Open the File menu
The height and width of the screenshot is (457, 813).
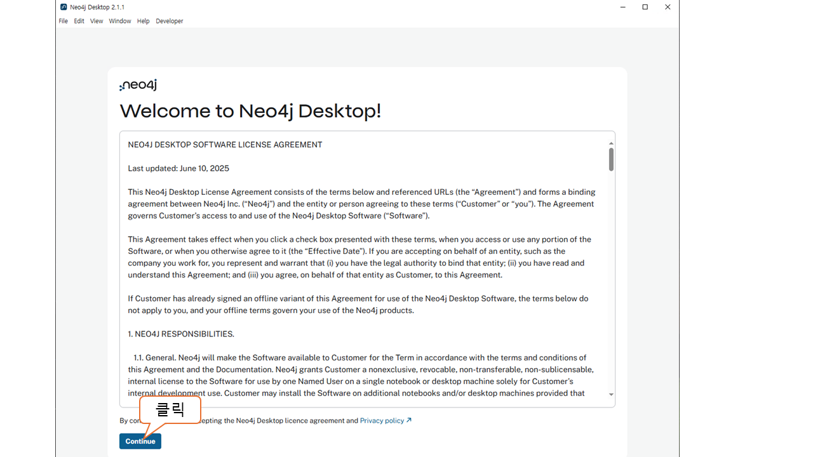[x=63, y=21]
